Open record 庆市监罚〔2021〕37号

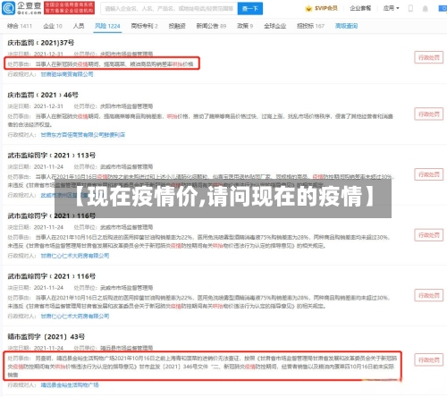41,43
